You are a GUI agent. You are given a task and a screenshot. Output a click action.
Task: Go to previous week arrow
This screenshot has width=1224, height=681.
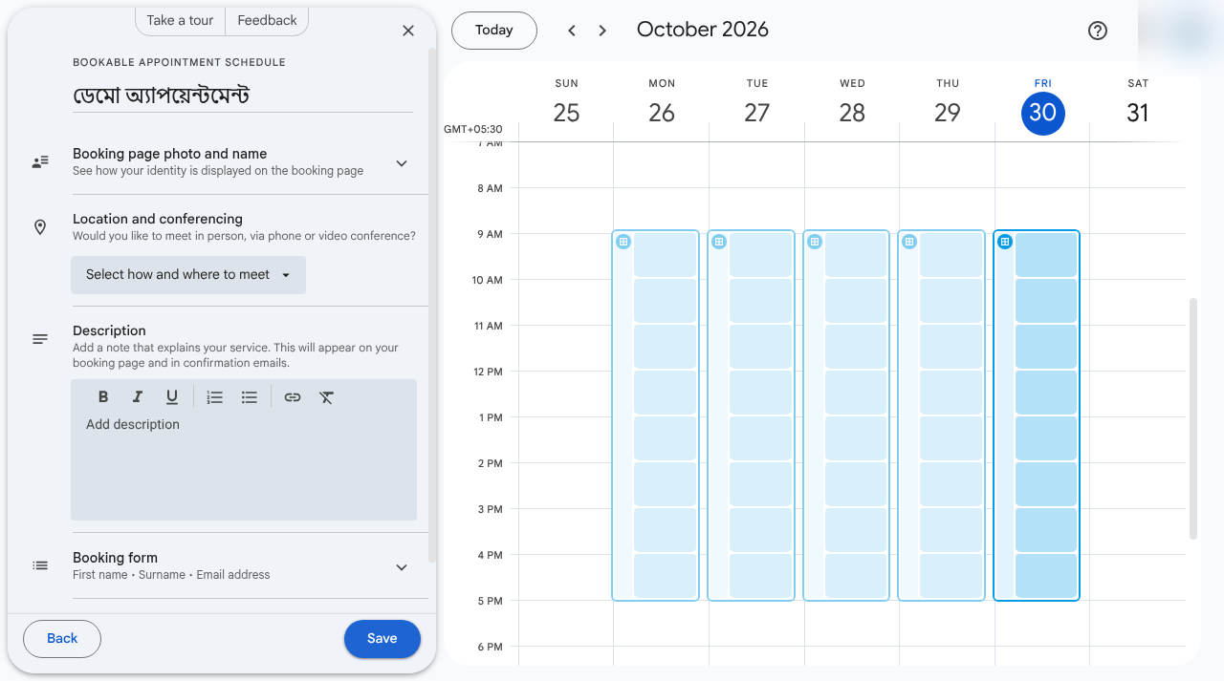(x=572, y=31)
